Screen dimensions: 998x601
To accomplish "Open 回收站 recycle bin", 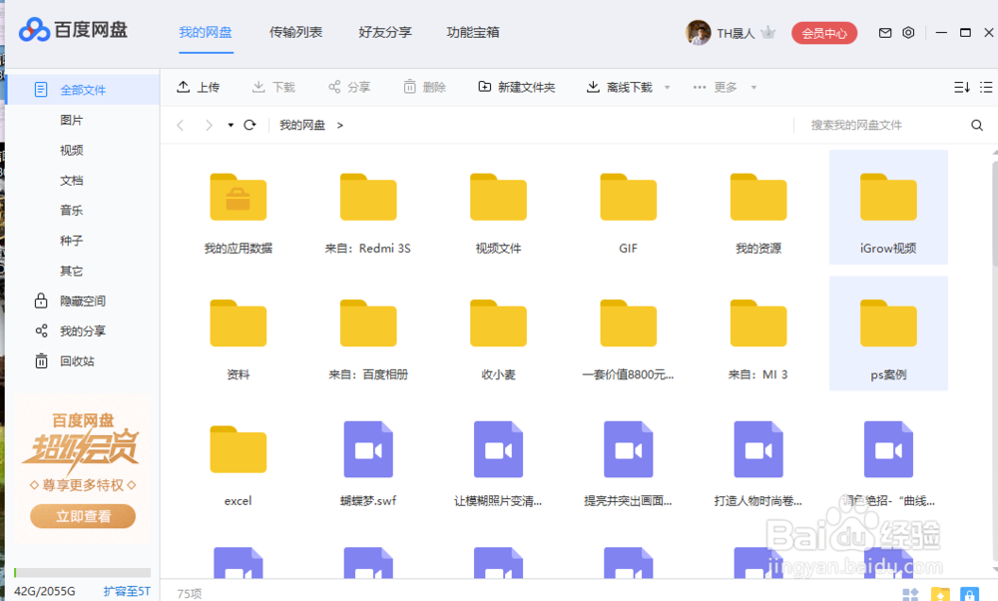I will pyautogui.click(x=64, y=361).
